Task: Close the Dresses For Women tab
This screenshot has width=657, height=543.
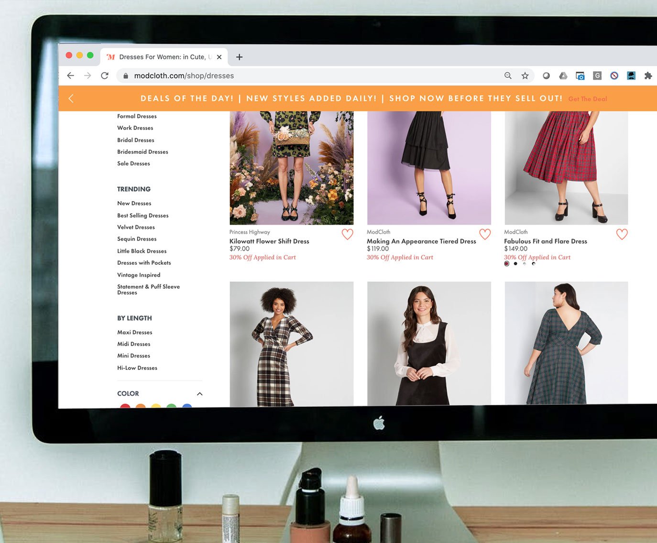Action: click(x=219, y=57)
